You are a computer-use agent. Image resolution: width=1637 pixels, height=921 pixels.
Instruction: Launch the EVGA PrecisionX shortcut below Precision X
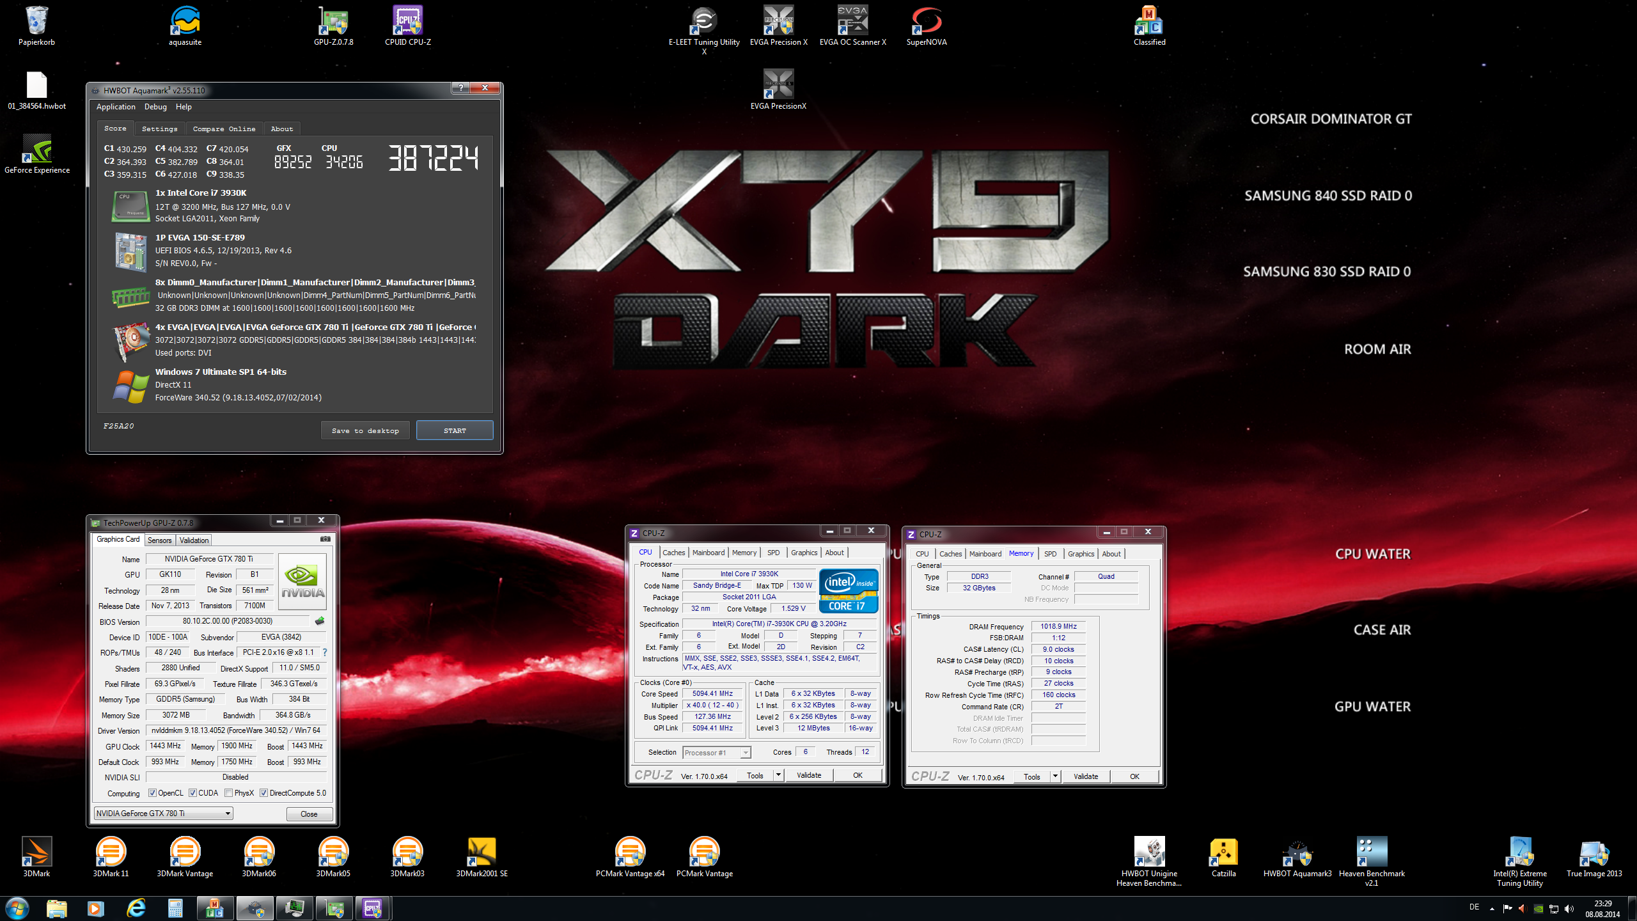[778, 90]
